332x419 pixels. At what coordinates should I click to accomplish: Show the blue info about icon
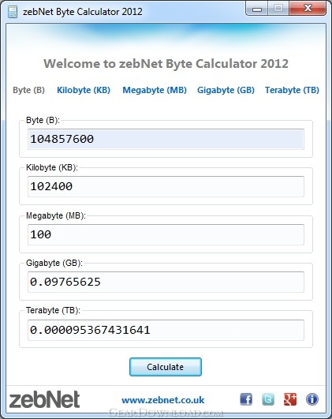[x=312, y=399]
